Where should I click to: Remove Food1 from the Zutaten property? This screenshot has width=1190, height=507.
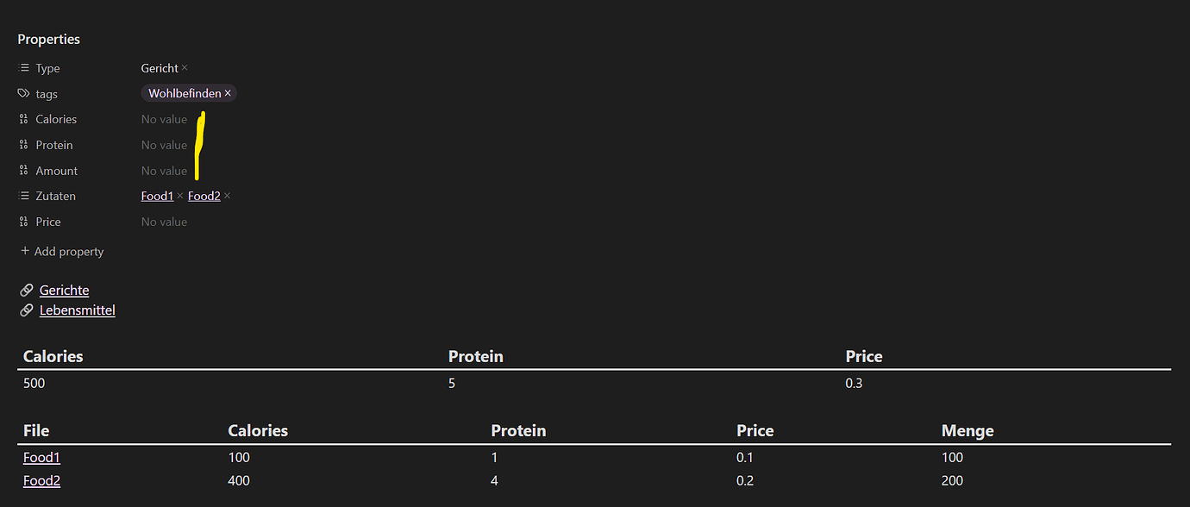pos(178,196)
